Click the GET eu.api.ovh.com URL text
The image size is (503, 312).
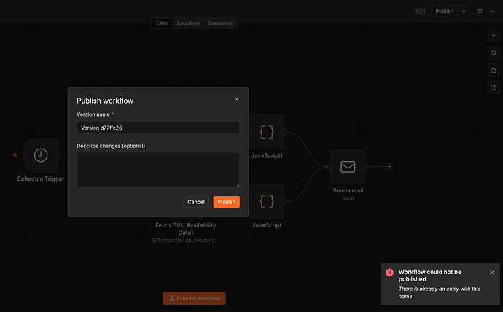coord(184,241)
